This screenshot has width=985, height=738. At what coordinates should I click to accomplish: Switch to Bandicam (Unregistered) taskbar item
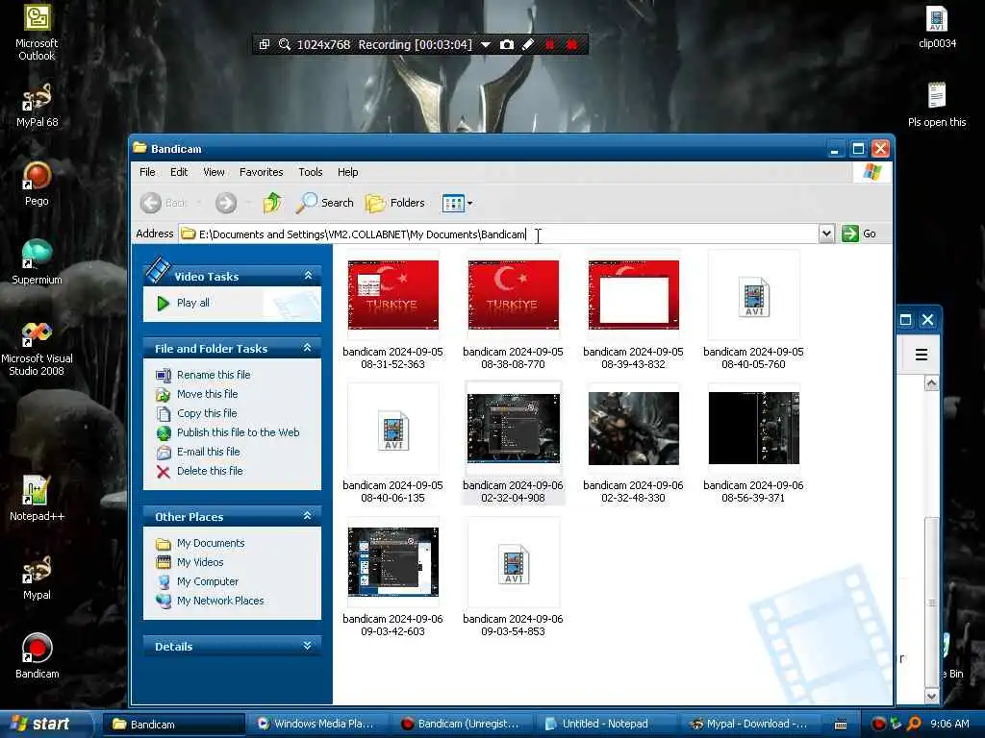pyautogui.click(x=461, y=724)
